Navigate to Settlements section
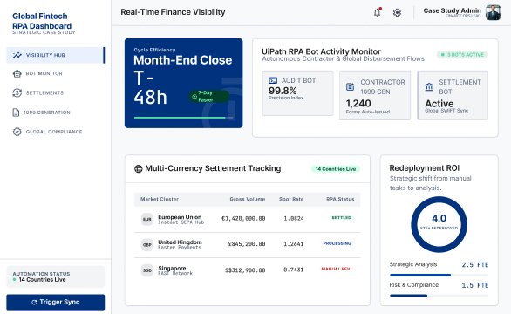511x314 pixels. (x=56, y=93)
